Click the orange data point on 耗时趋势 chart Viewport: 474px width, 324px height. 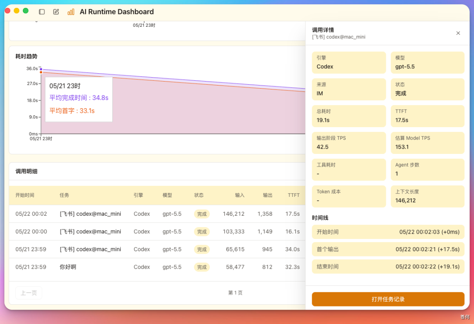point(41,72)
